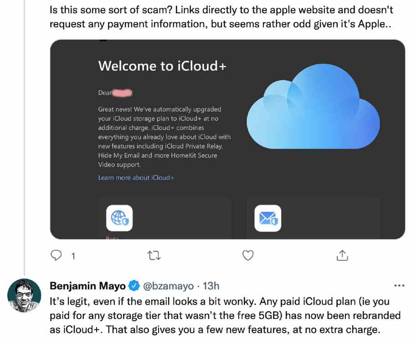
Task: Open Benjamin Mayo's profile avatar
Action: [24, 295]
